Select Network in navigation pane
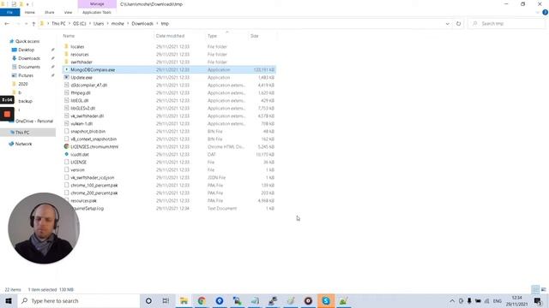 pyautogui.click(x=23, y=144)
